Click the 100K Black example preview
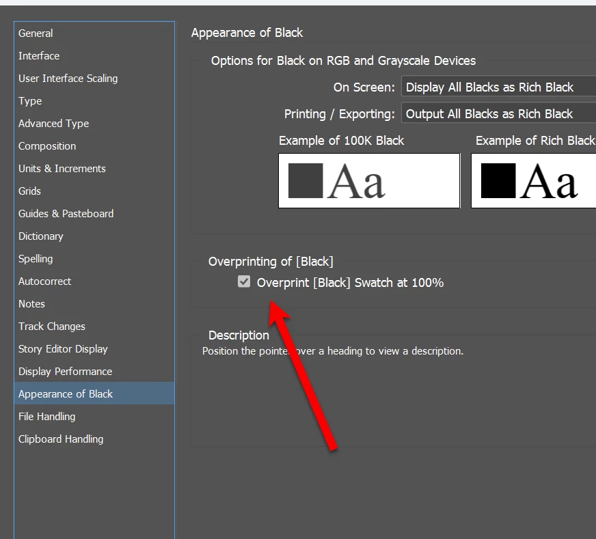 click(x=369, y=181)
